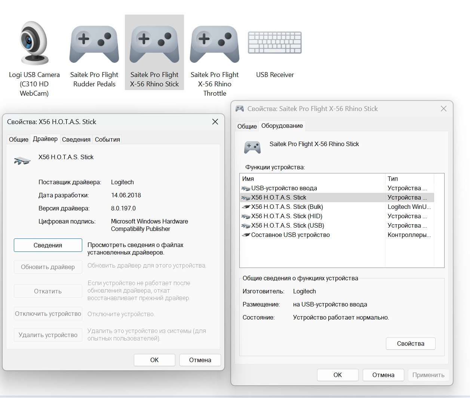Open the Общие tab in X56 properties
This screenshot has width=470, height=398.
pos(19,139)
